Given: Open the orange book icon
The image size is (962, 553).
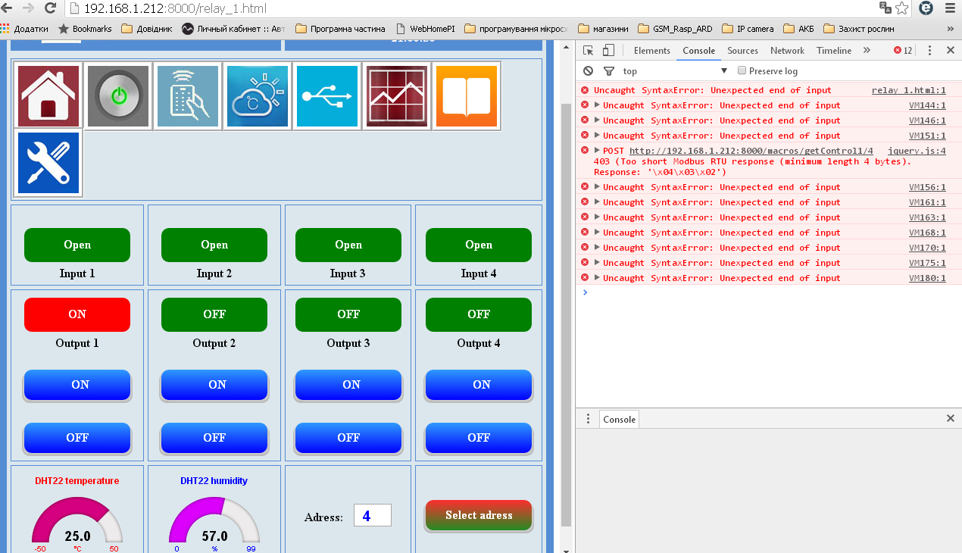Looking at the screenshot, I should [x=467, y=96].
